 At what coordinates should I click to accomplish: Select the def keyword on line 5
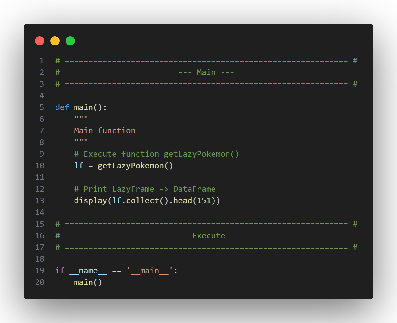pos(62,107)
